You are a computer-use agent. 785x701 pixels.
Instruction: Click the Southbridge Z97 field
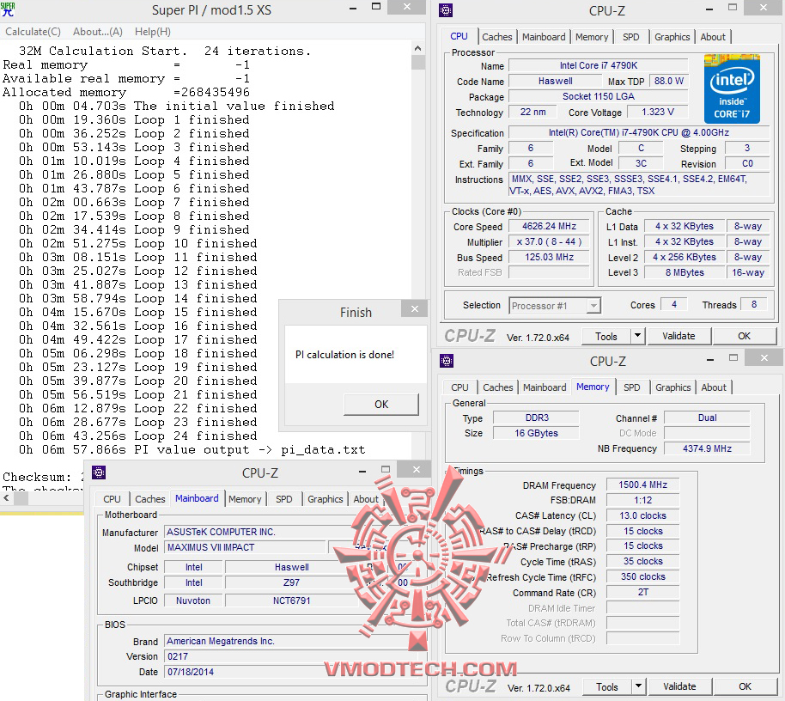(x=291, y=582)
